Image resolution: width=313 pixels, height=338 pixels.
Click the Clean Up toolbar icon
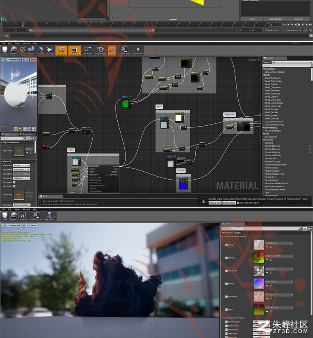50,51
